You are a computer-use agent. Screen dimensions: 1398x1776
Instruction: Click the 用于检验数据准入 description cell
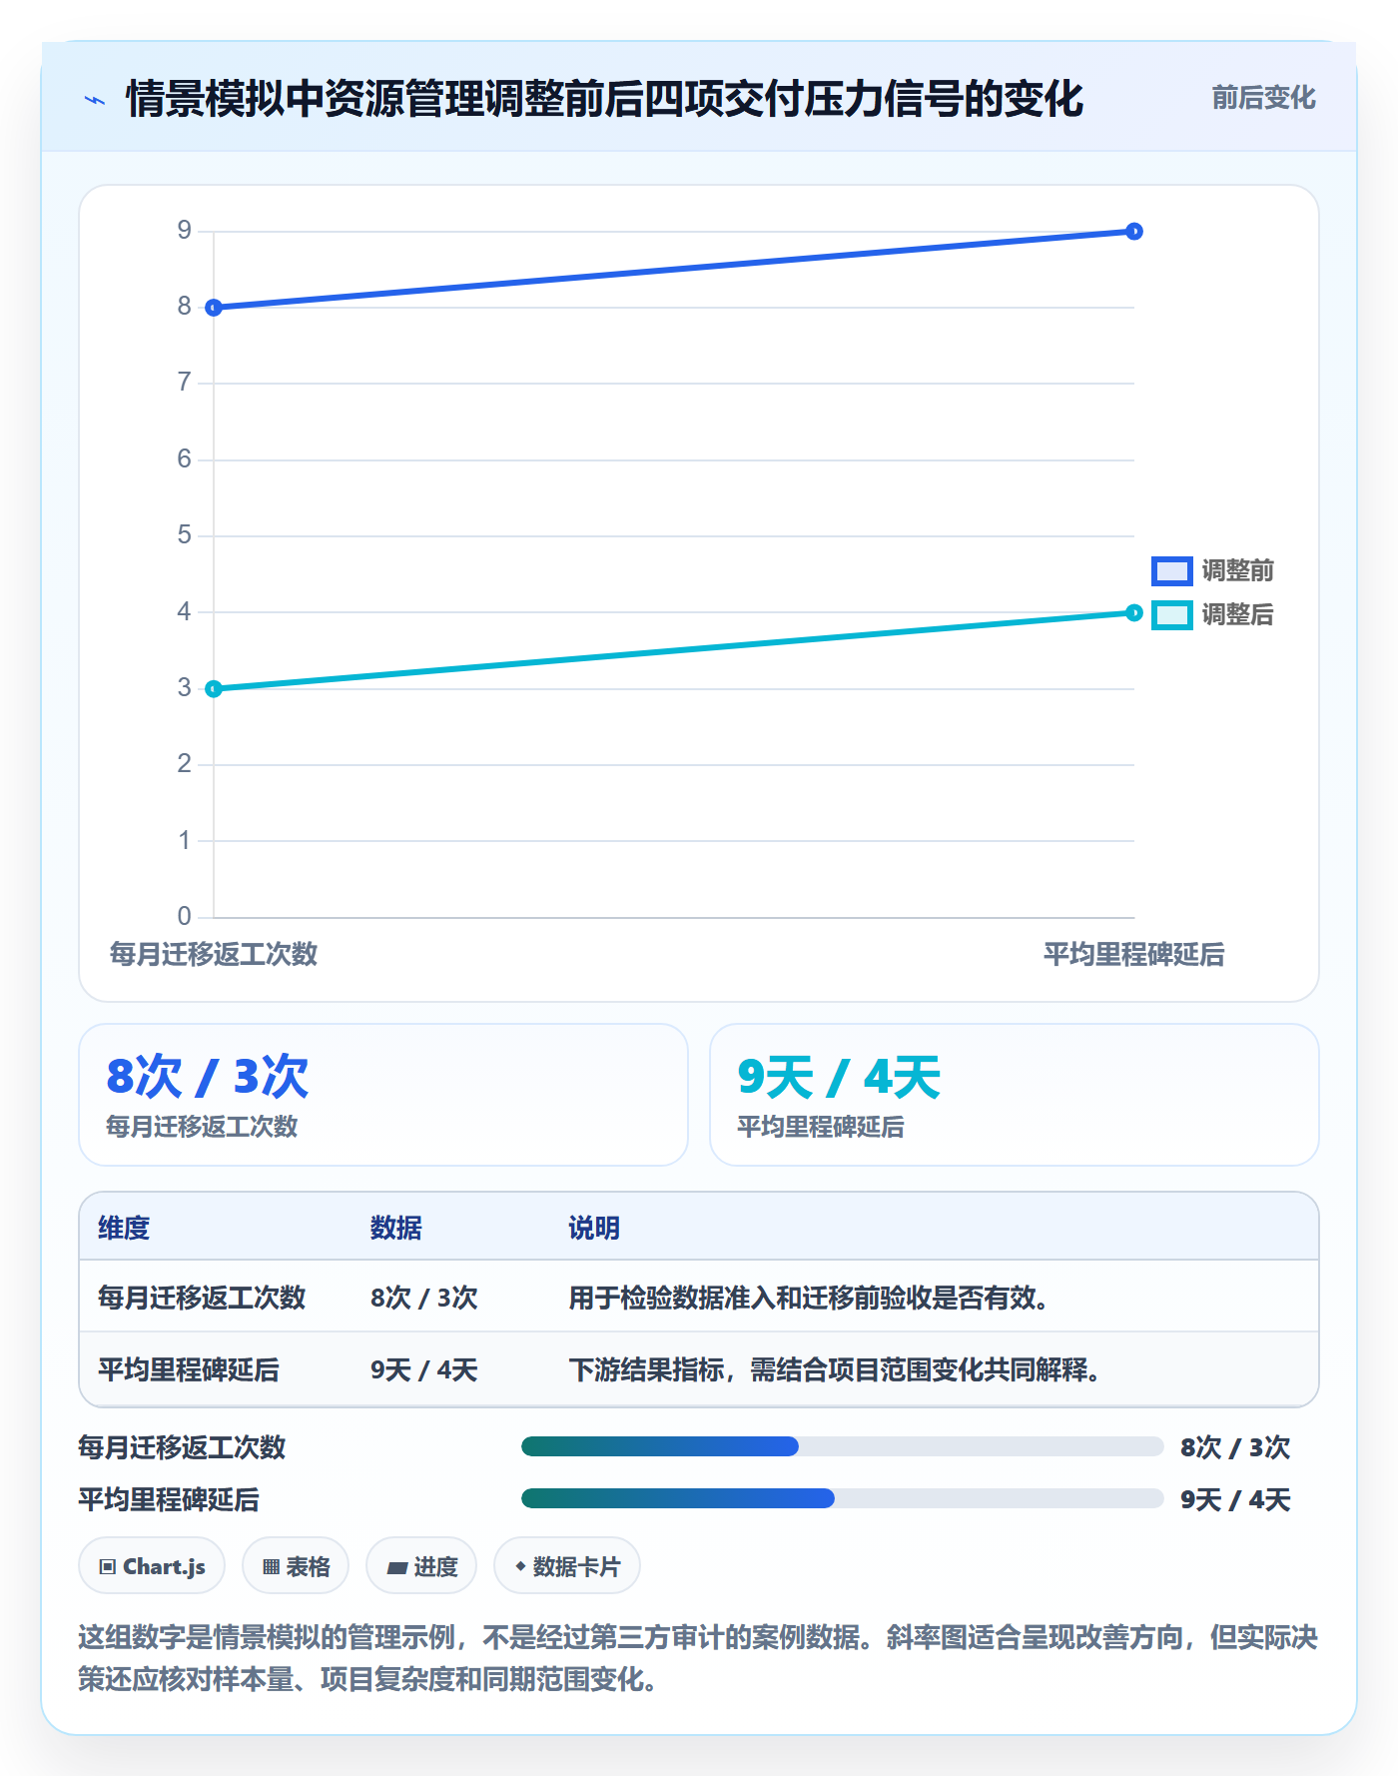point(809,1298)
